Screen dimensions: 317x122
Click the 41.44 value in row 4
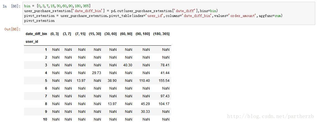pyautogui.click(x=165, y=73)
